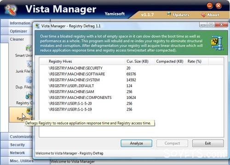Click the size value 14592
230x165 pixels.
[131, 80]
